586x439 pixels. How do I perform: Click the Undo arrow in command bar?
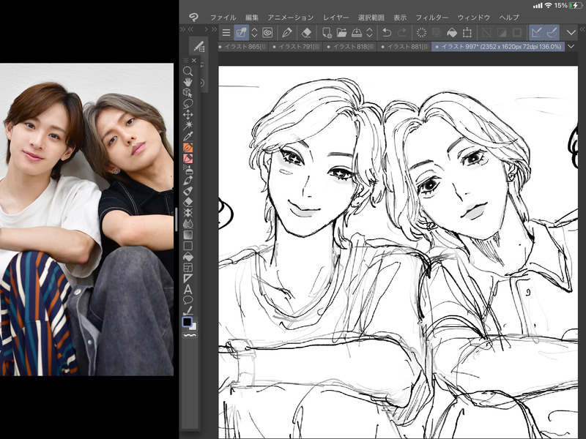(x=386, y=33)
